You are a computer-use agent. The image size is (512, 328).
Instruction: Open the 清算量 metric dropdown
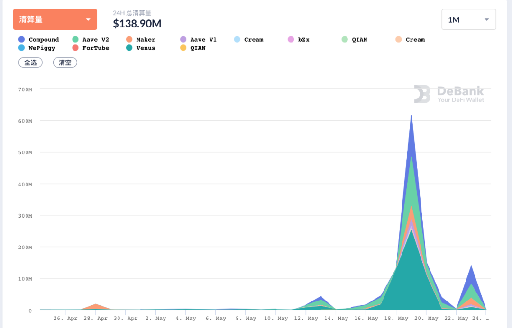[x=55, y=19]
